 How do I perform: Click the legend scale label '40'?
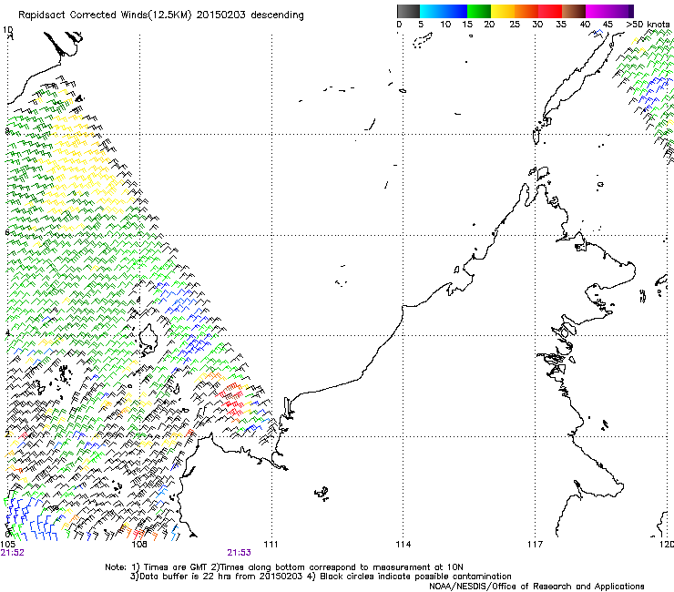pyautogui.click(x=585, y=24)
